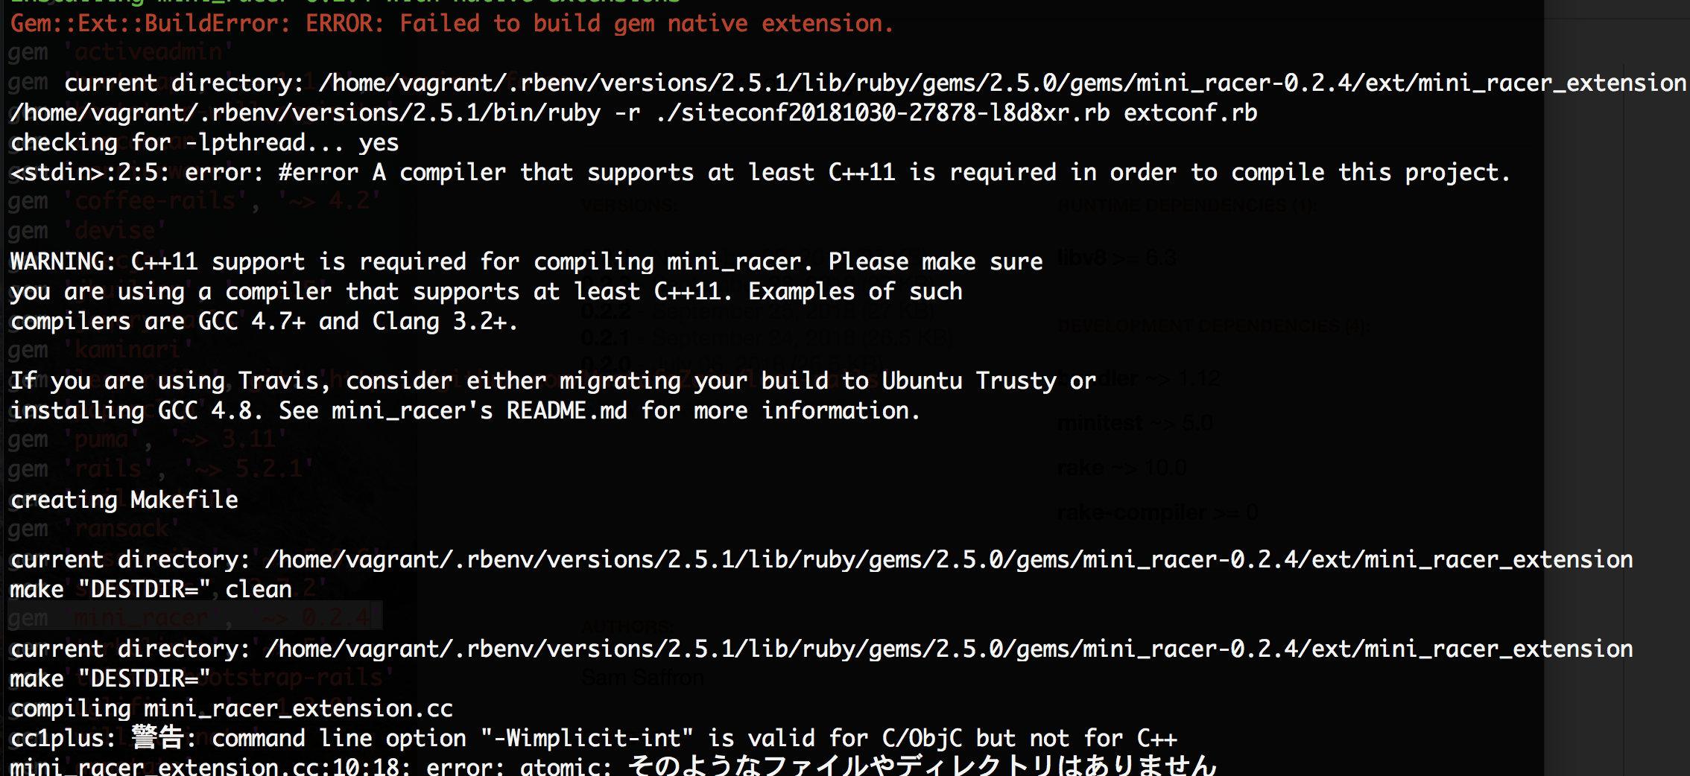Click the /home/vagrant/.rbenv/versions/2.5.1/bin/ruby path
This screenshot has width=1690, height=776.
(x=306, y=113)
